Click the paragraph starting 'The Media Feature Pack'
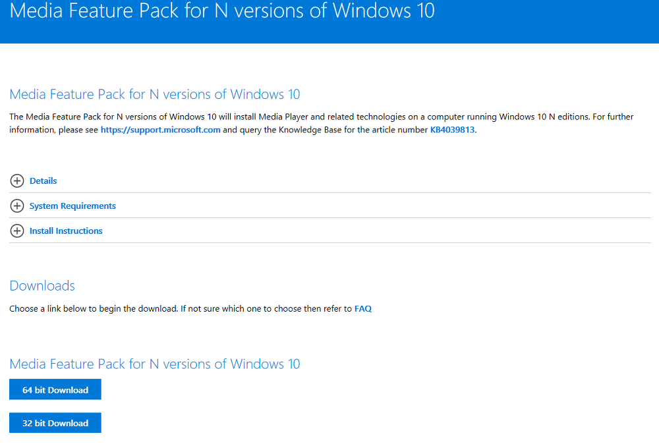Viewport: 659px width, 448px height. pyautogui.click(x=322, y=123)
